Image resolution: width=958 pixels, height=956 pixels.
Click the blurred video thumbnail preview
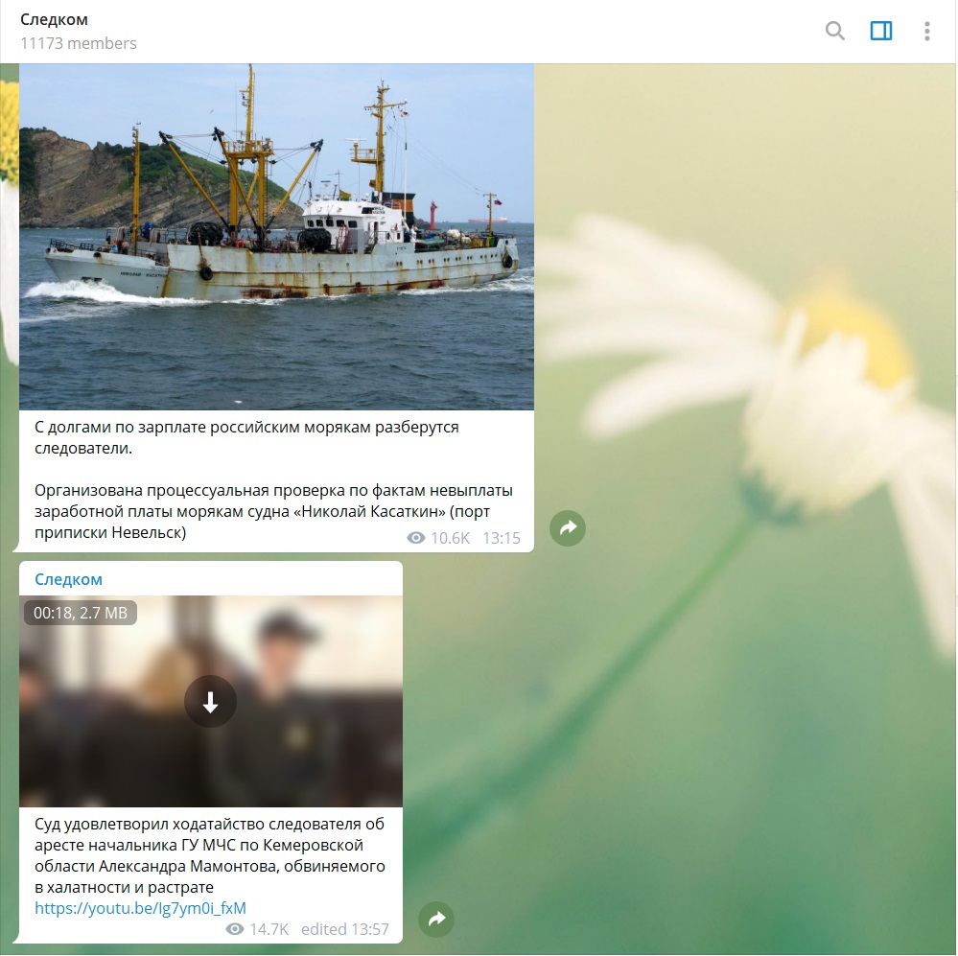click(x=211, y=701)
